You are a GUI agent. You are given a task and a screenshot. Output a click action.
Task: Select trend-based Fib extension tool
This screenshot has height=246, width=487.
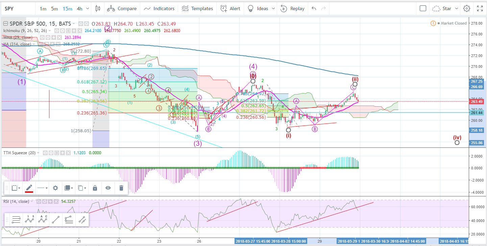click(69, 220)
